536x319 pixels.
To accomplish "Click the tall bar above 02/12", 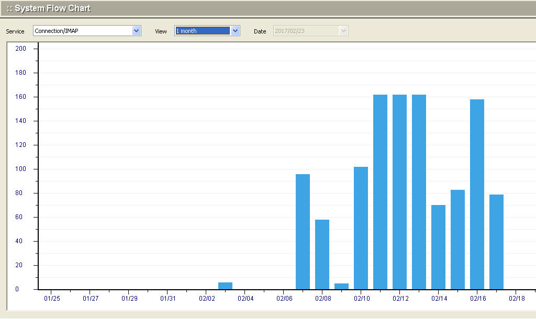I will (399, 191).
